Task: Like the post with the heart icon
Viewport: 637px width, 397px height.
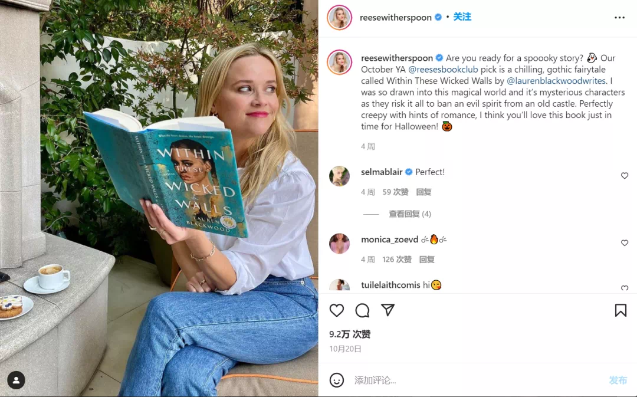Action: click(336, 310)
